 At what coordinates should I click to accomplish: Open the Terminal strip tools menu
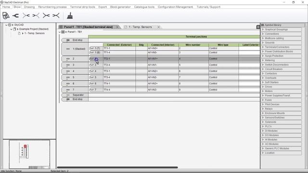click(82, 7)
